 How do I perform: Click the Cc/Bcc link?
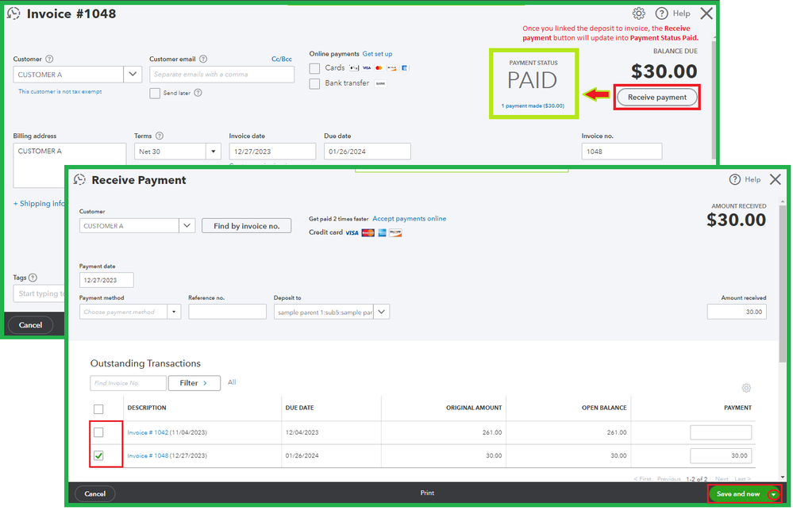(282, 59)
